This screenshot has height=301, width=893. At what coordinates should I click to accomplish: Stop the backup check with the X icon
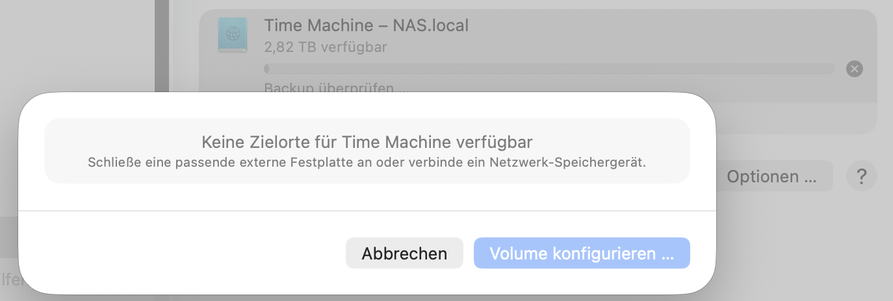[855, 69]
